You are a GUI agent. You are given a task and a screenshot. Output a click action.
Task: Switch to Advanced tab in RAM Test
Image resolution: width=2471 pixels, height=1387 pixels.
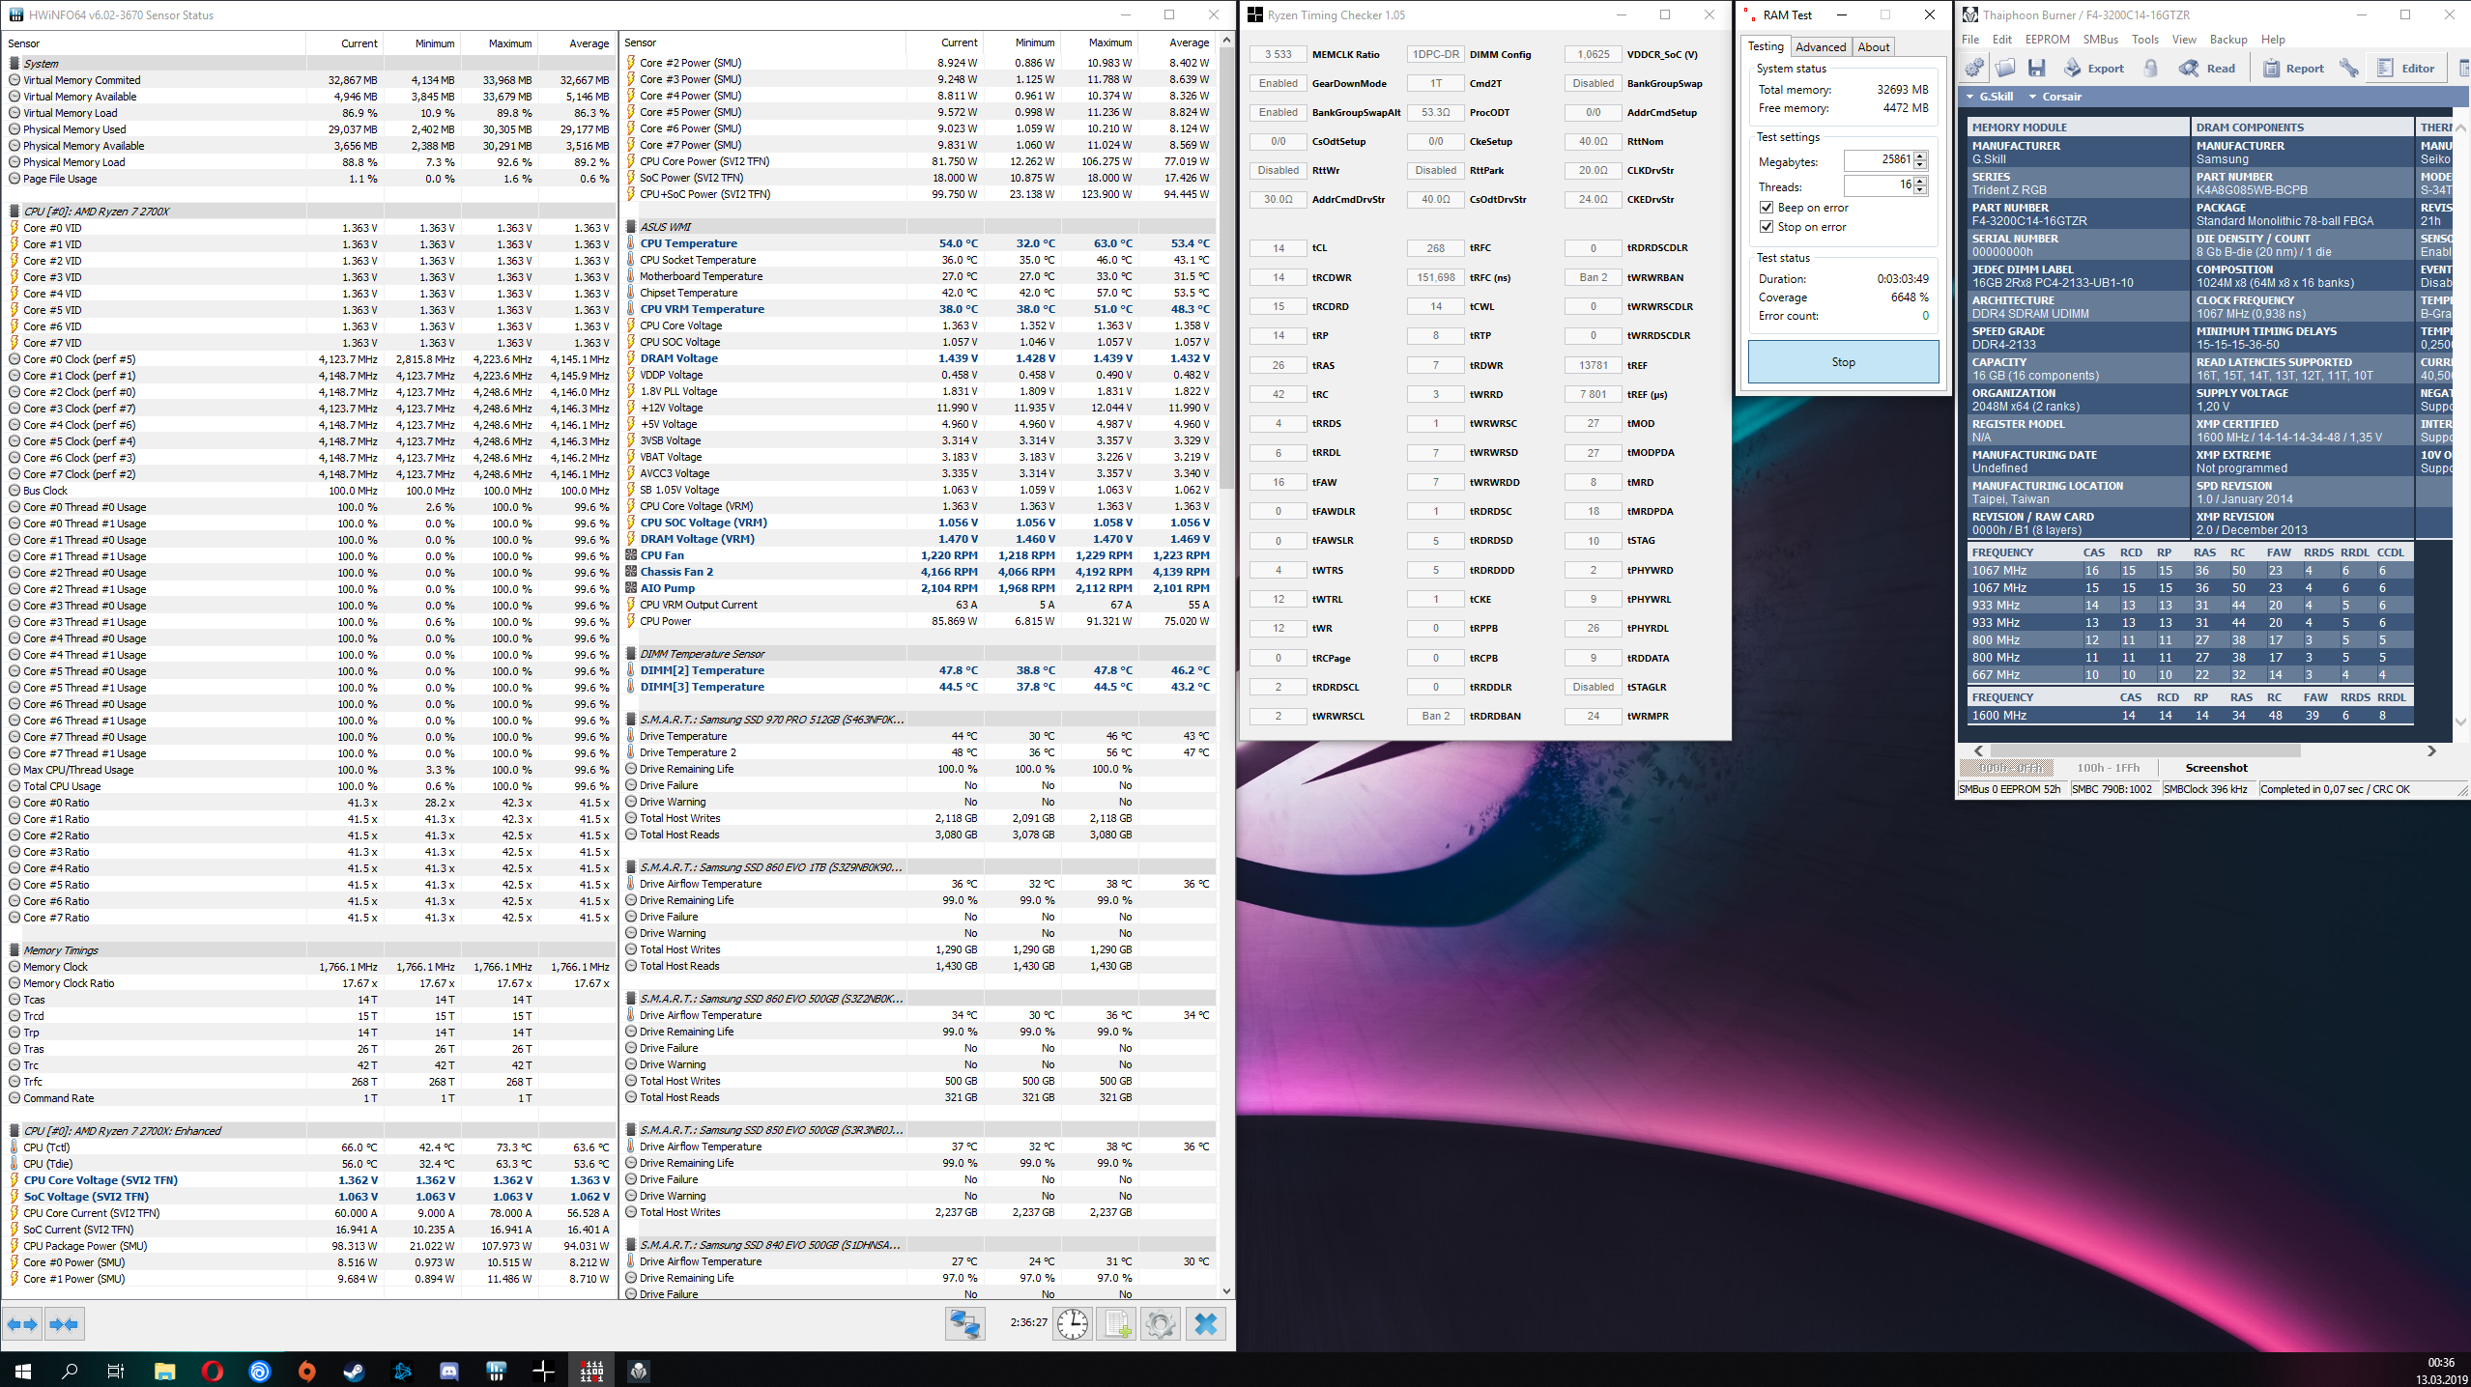1821,47
